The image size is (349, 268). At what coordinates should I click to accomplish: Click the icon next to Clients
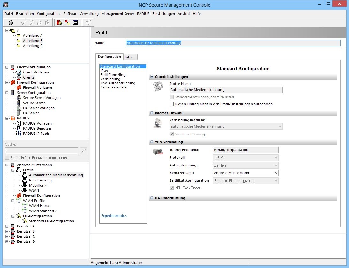(x=19, y=77)
